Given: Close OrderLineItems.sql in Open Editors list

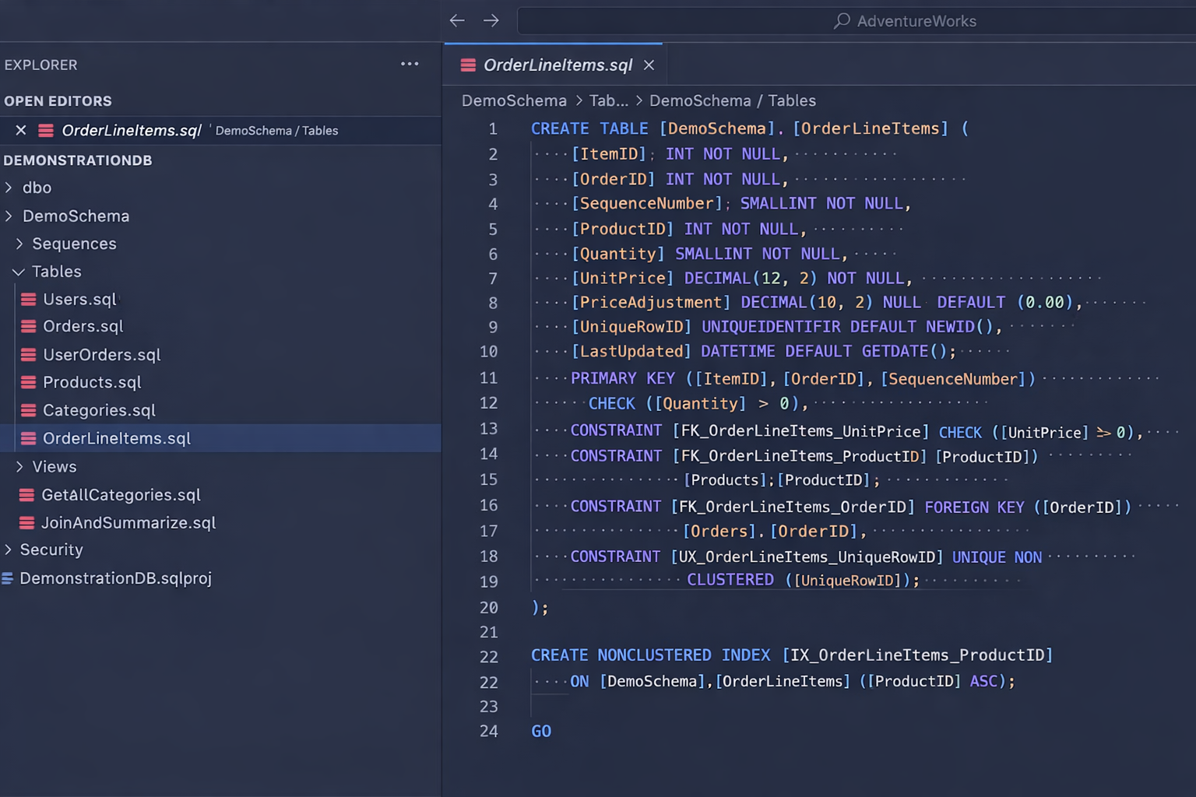Looking at the screenshot, I should 21,131.
